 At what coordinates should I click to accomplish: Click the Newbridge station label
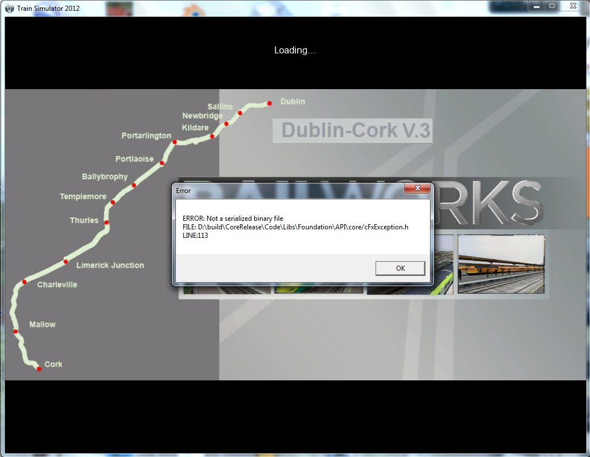(203, 116)
